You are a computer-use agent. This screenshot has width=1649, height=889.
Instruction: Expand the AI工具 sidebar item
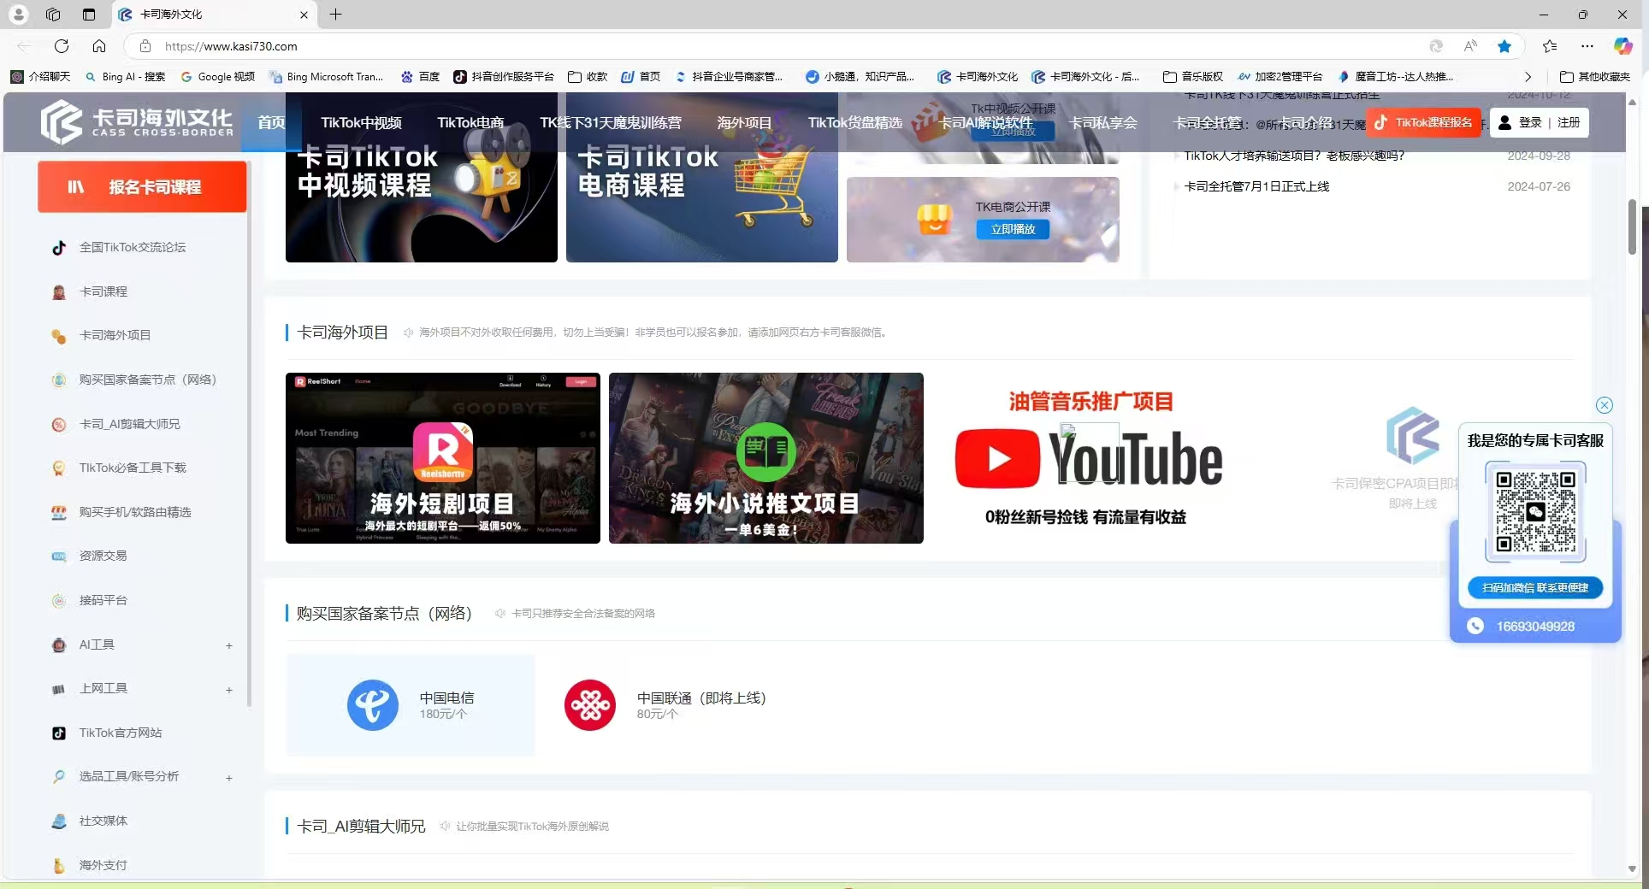coord(229,645)
